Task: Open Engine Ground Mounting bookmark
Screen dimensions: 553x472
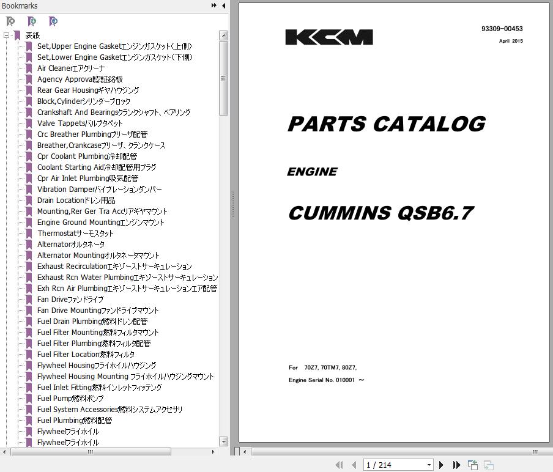Action: pyautogui.click(x=101, y=223)
